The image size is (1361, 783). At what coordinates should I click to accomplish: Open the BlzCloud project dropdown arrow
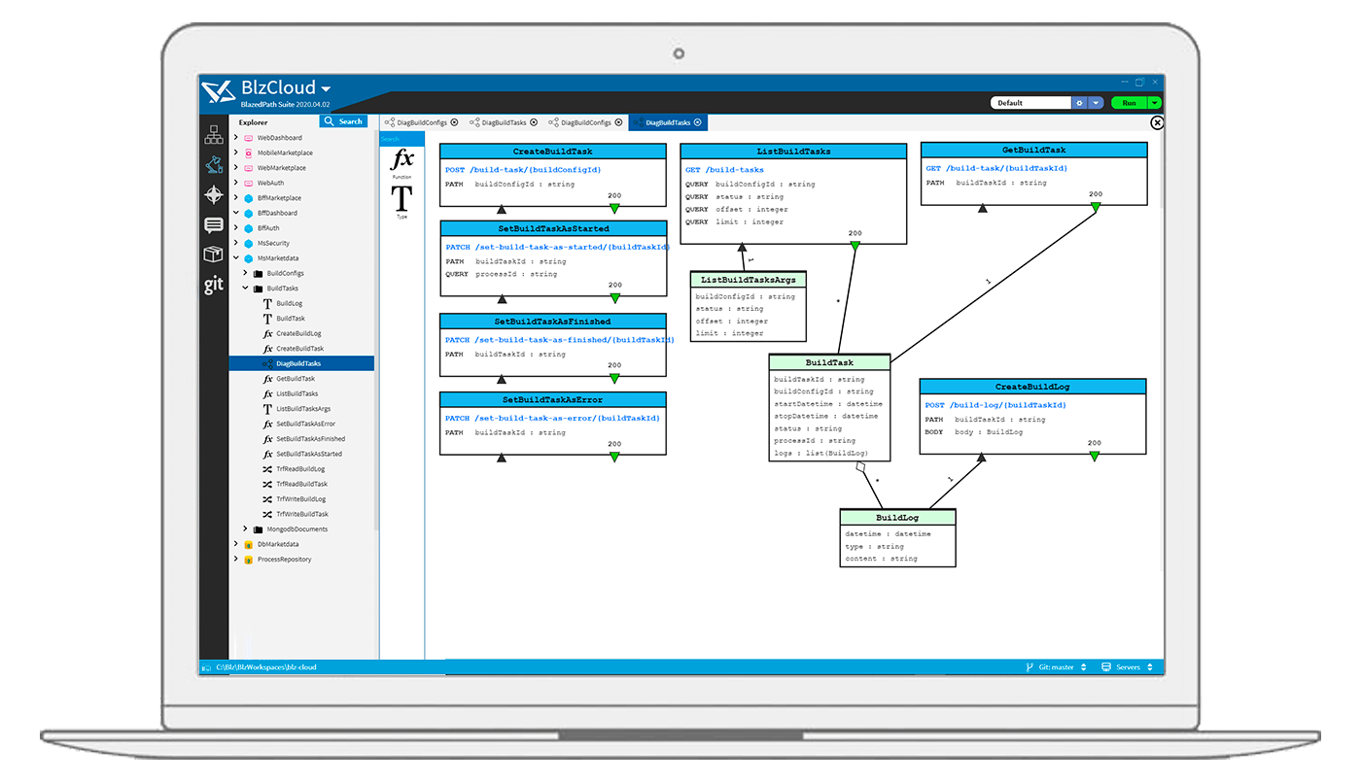coord(326,88)
